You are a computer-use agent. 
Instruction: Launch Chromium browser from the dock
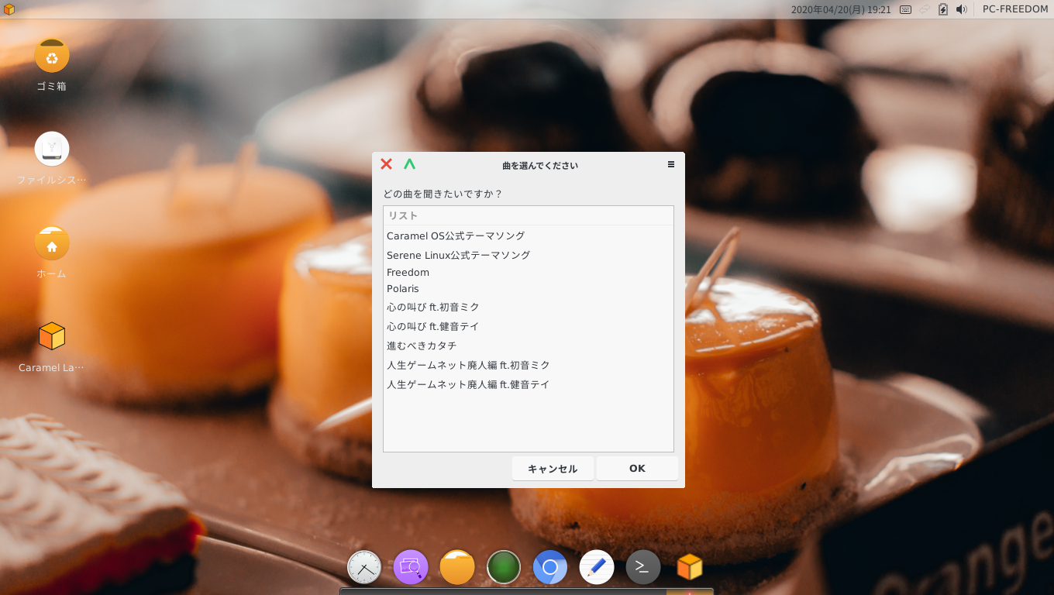(550, 567)
